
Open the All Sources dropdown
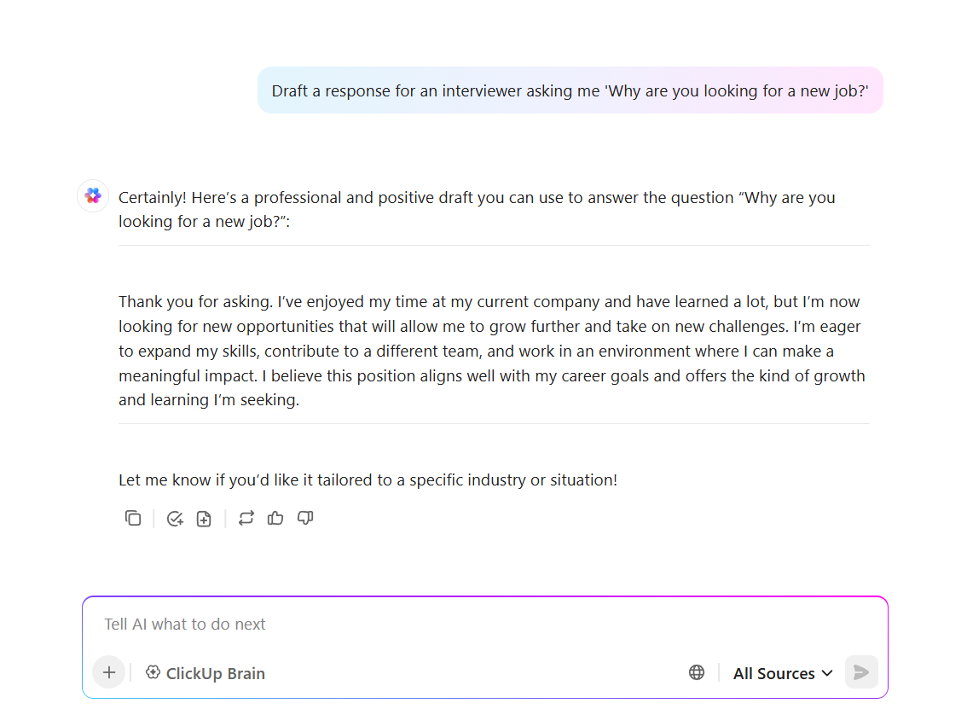[783, 673]
